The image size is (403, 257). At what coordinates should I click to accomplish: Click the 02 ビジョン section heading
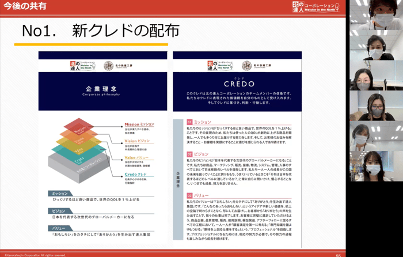(197, 154)
